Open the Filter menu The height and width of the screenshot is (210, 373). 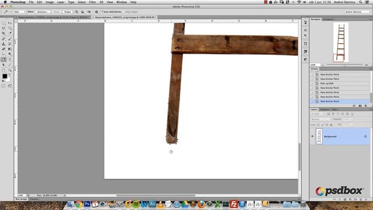click(x=92, y=2)
